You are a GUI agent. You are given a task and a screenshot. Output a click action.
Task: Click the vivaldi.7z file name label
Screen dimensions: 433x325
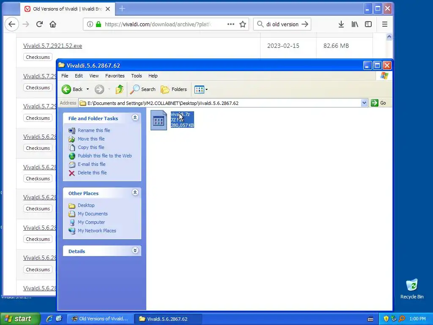click(180, 114)
